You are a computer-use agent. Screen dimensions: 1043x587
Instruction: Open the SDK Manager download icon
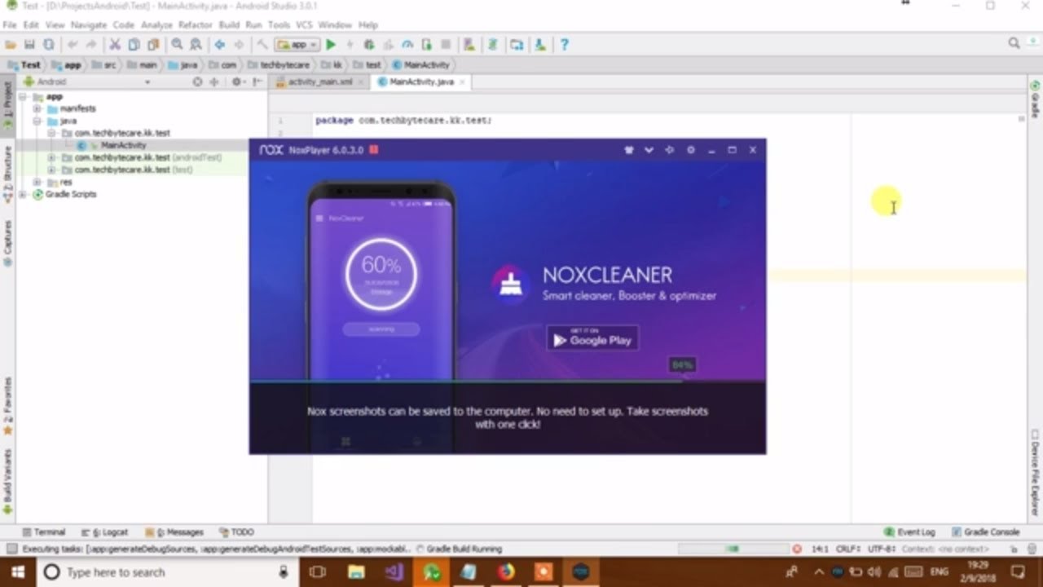pyautogui.click(x=539, y=45)
